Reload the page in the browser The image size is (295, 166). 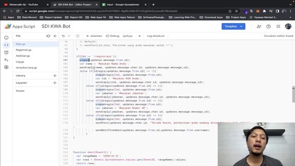tap(18, 11)
